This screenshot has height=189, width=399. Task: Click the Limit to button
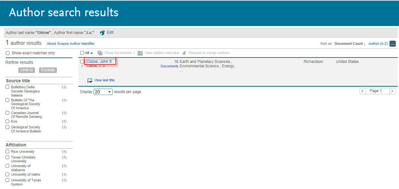(x=26, y=70)
